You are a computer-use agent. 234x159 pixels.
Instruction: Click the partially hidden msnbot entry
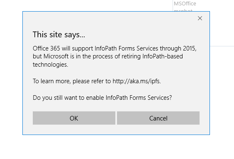pyautogui.click(x=183, y=10)
